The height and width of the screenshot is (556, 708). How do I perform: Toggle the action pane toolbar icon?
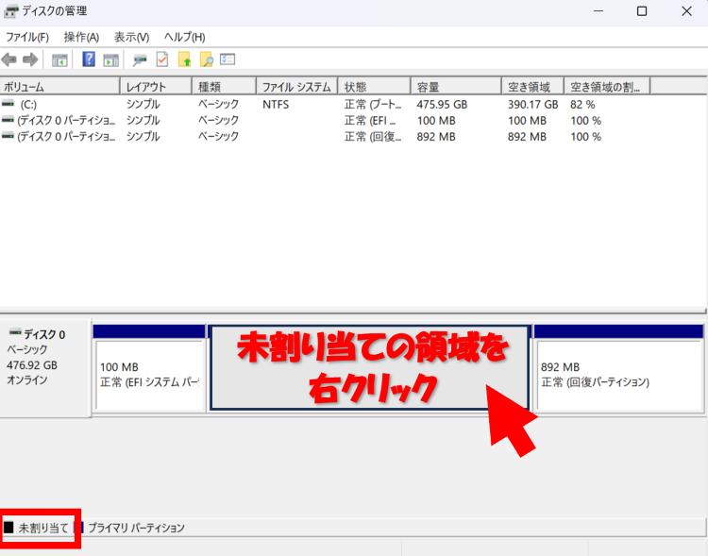pos(111,59)
